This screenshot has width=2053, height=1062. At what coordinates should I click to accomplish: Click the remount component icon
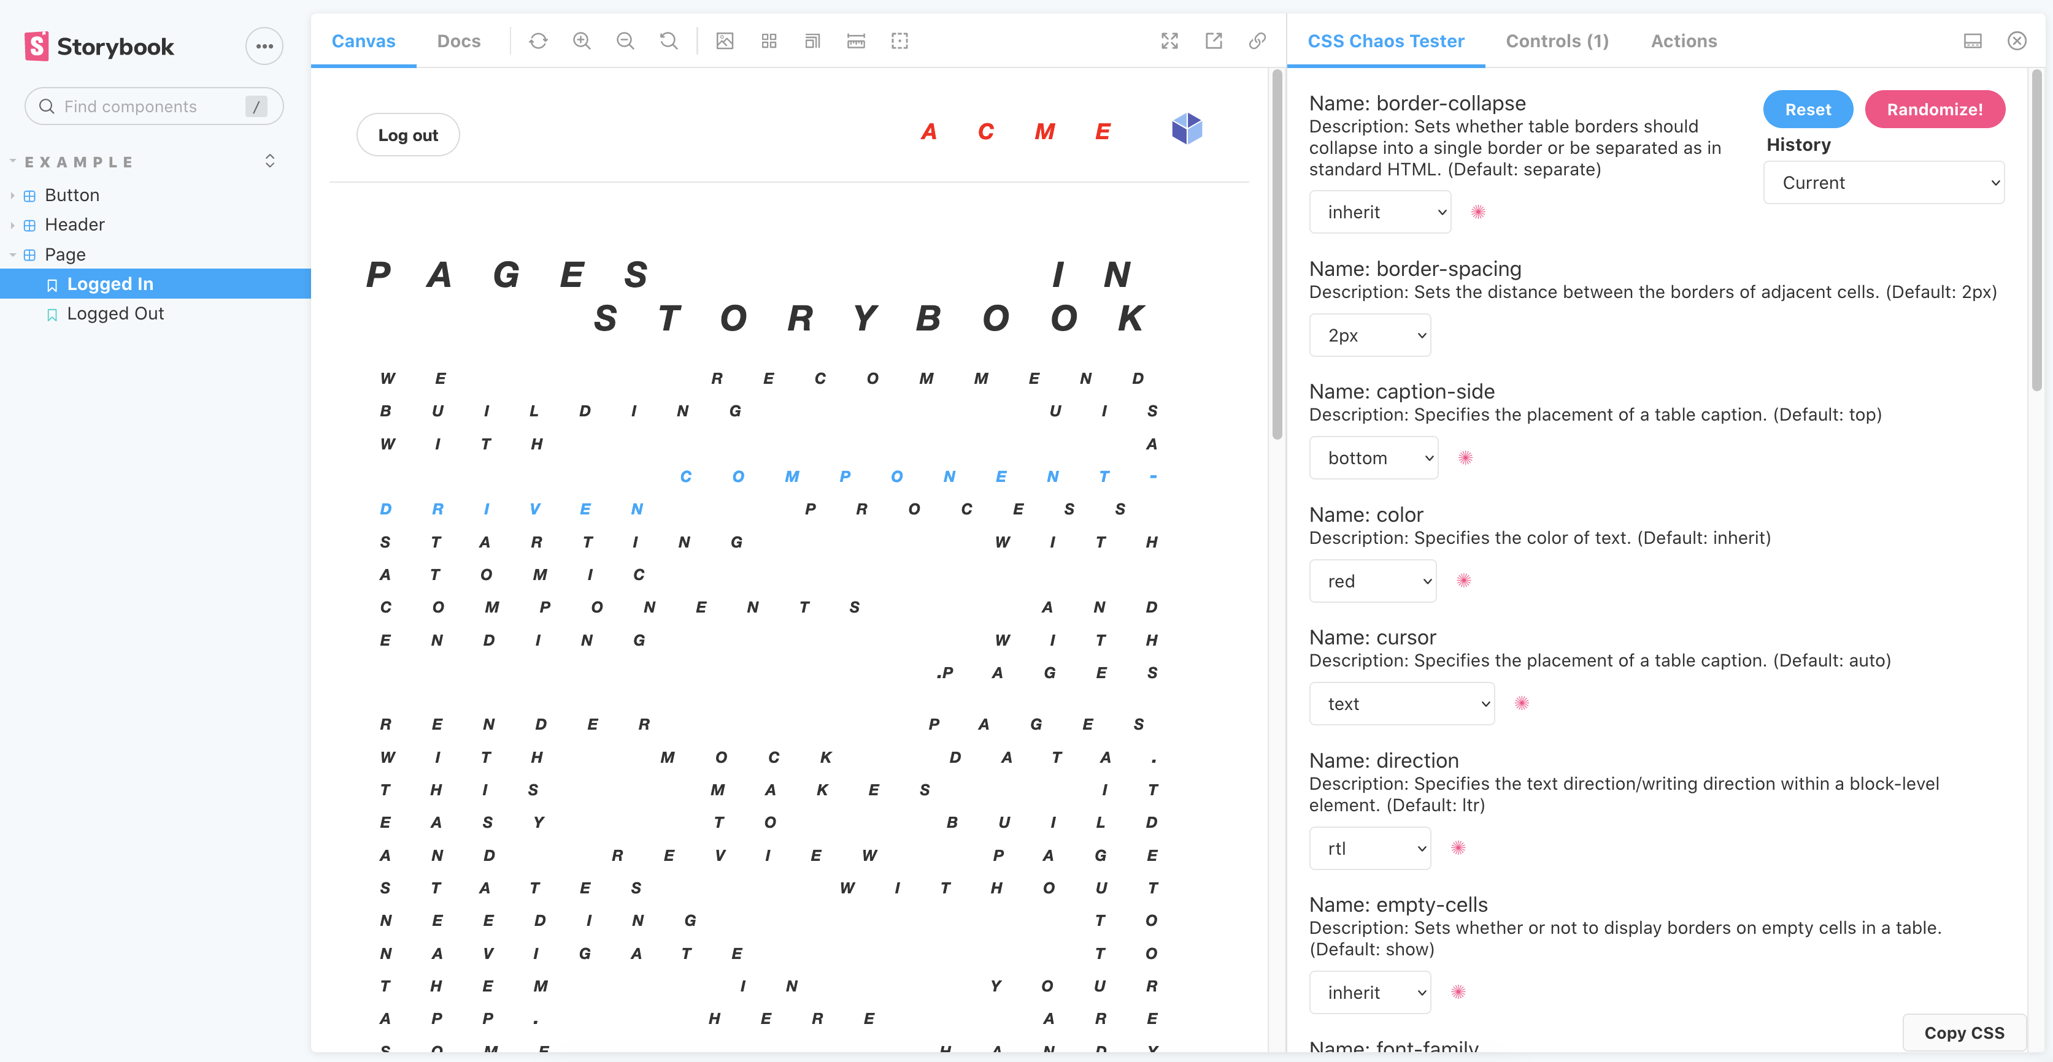[x=538, y=40]
